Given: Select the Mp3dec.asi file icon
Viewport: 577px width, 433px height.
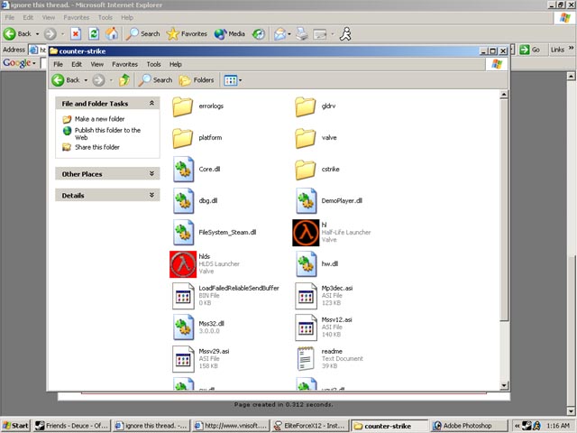Looking at the screenshot, I should (307, 296).
